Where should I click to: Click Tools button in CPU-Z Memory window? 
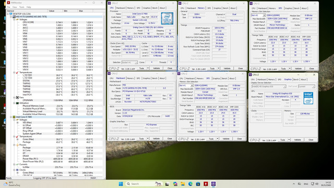(x=212, y=68)
